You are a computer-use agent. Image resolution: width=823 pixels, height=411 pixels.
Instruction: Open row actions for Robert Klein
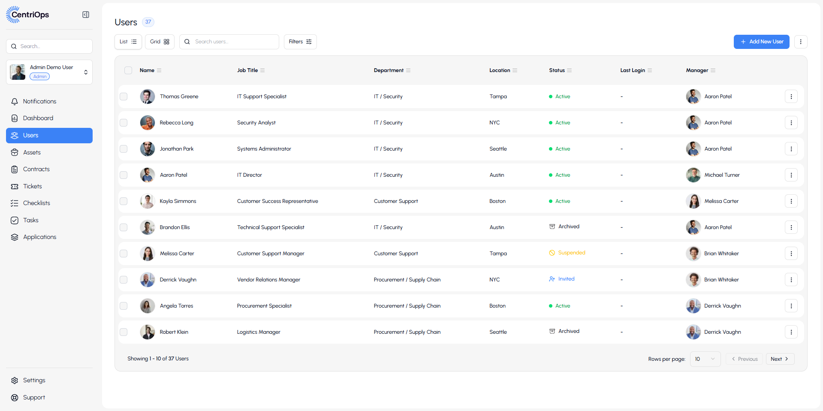tap(791, 332)
